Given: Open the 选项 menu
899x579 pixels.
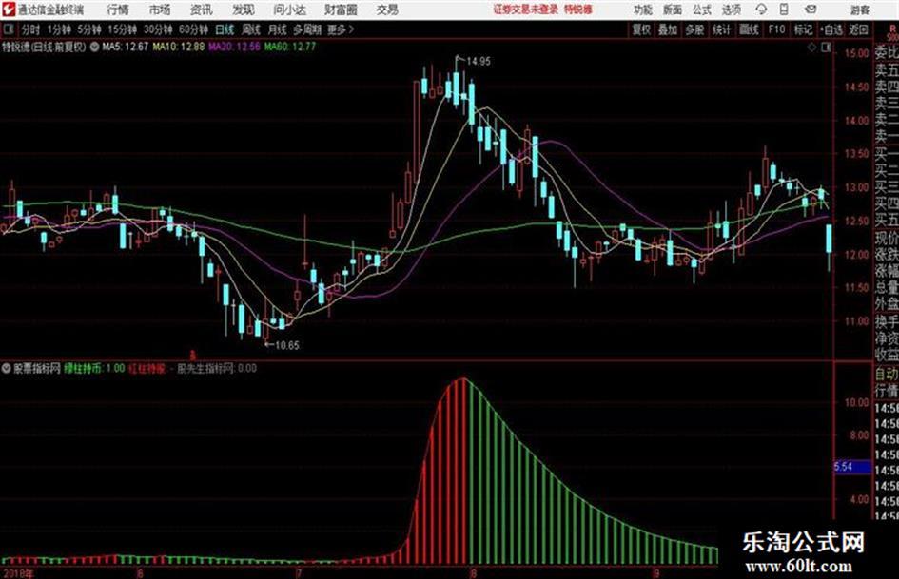Looking at the screenshot, I should click(732, 10).
